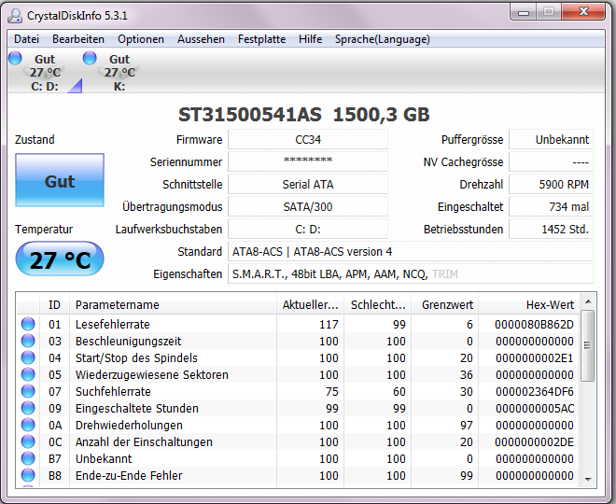Open the Sprache(Language) menu

click(383, 39)
